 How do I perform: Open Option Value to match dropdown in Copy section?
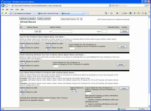tap(22, 50)
